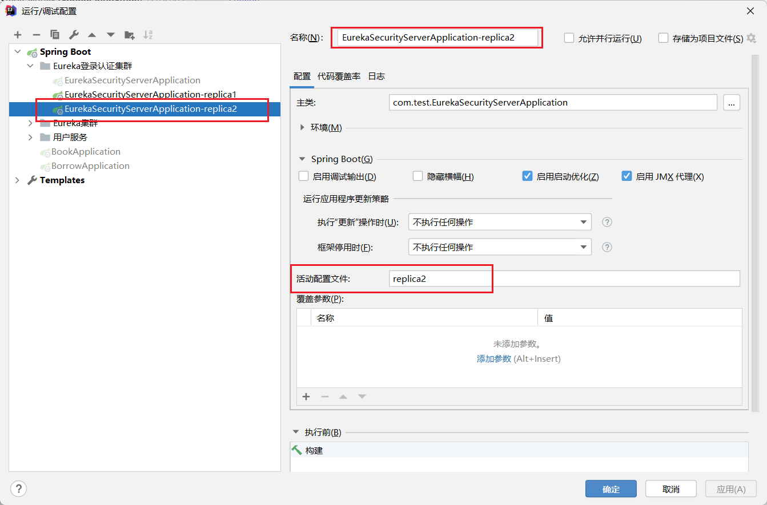This screenshot has height=505, width=767.
Task: Enable 隐藏横幅 checkbox
Action: pyautogui.click(x=418, y=176)
